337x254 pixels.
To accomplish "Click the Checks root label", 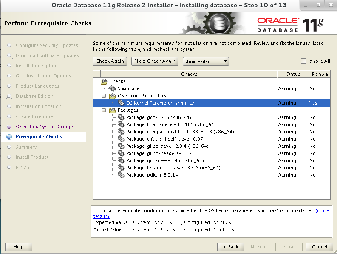I will point(117,81).
